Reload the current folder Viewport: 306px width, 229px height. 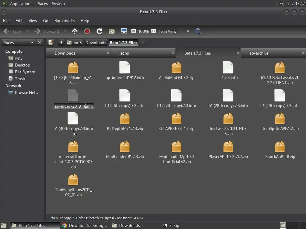pos(99,31)
